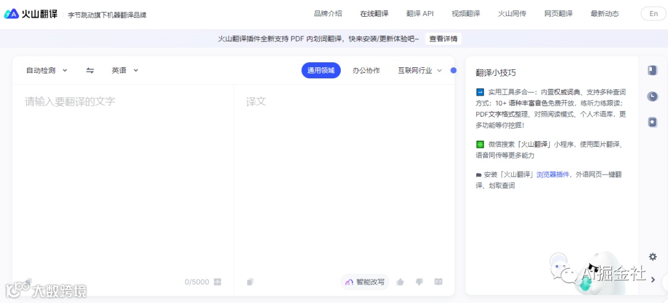This screenshot has height=303, width=668.
Task: Click the small truck icon before 安装
Action: (x=479, y=175)
